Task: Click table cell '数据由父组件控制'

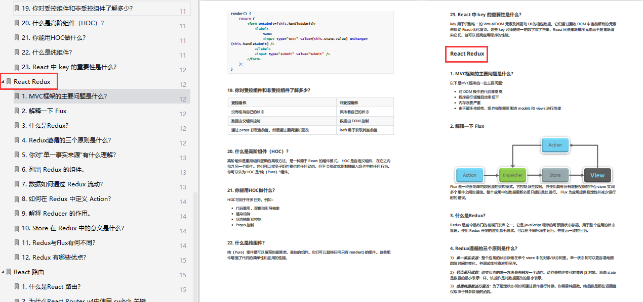Action: pos(282,121)
